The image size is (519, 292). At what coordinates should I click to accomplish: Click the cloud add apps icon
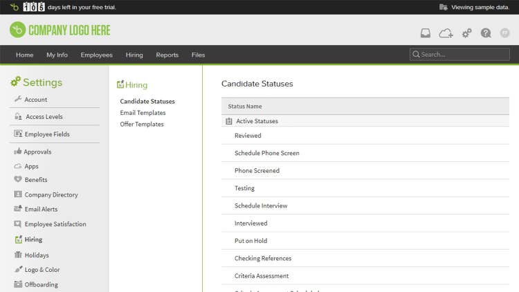pos(446,33)
